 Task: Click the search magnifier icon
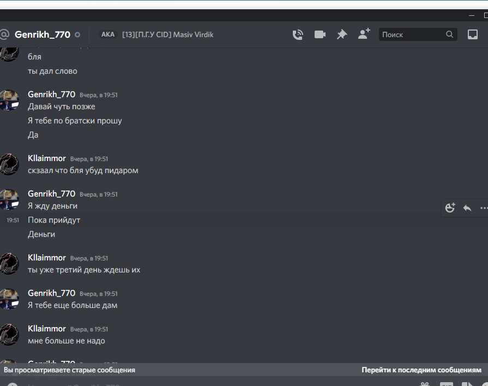point(449,34)
